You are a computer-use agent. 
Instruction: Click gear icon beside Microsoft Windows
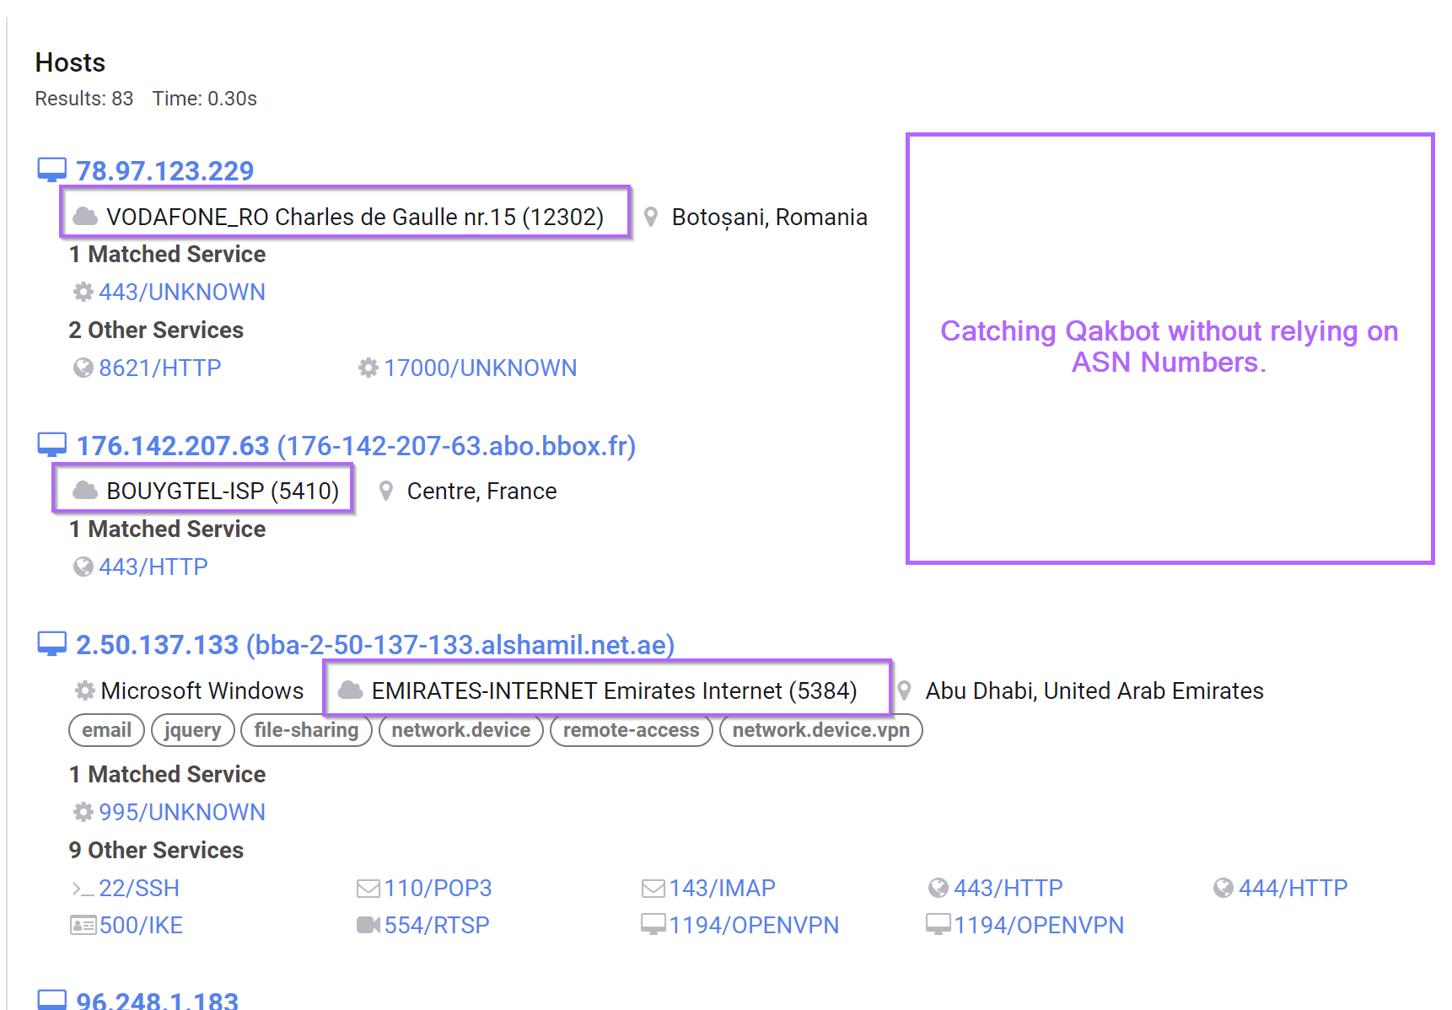pos(84,690)
